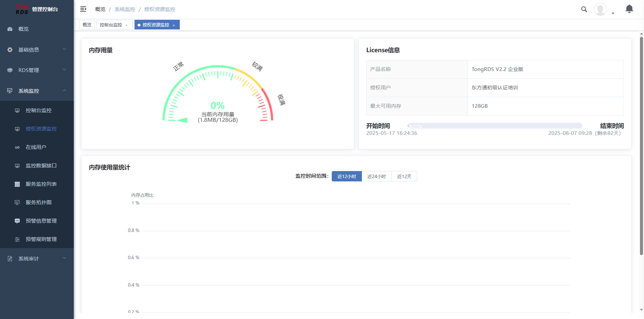Open the user account dropdown arrow
The image size is (644, 319).
click(613, 13)
